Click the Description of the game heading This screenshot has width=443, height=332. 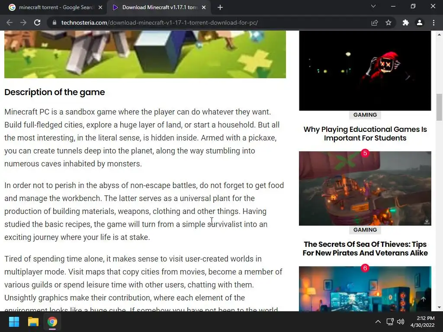[x=55, y=92]
